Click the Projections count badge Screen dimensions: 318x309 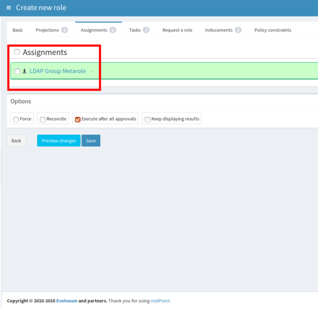coord(65,30)
